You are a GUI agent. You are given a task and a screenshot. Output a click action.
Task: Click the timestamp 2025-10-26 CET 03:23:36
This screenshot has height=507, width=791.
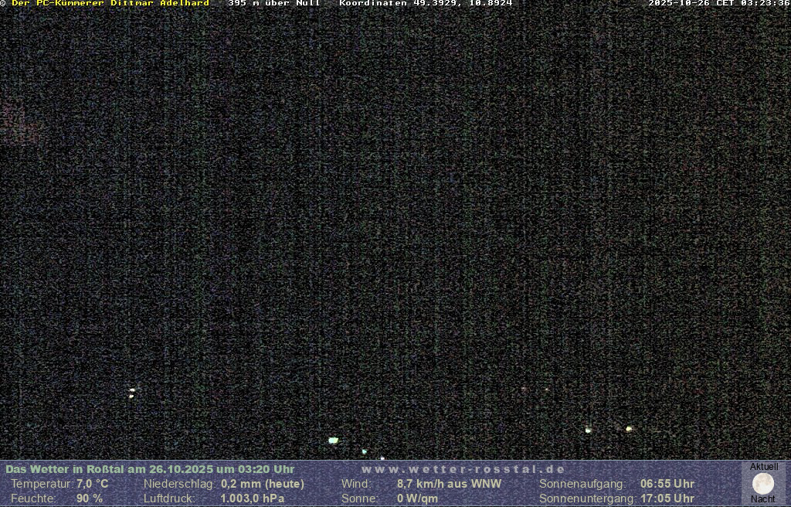(718, 4)
